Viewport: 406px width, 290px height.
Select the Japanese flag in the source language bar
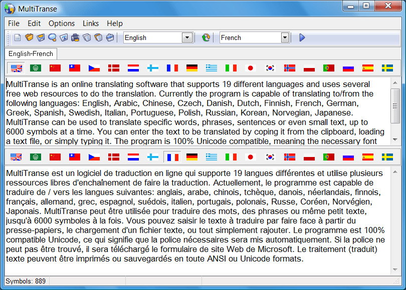tap(250, 67)
